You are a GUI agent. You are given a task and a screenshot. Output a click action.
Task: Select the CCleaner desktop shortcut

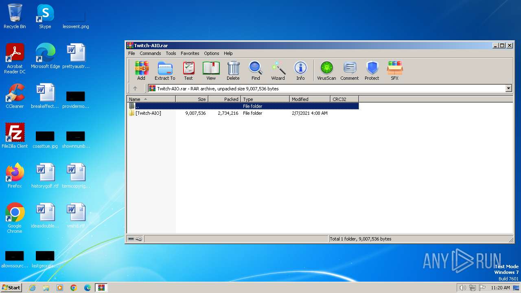pyautogui.click(x=15, y=96)
